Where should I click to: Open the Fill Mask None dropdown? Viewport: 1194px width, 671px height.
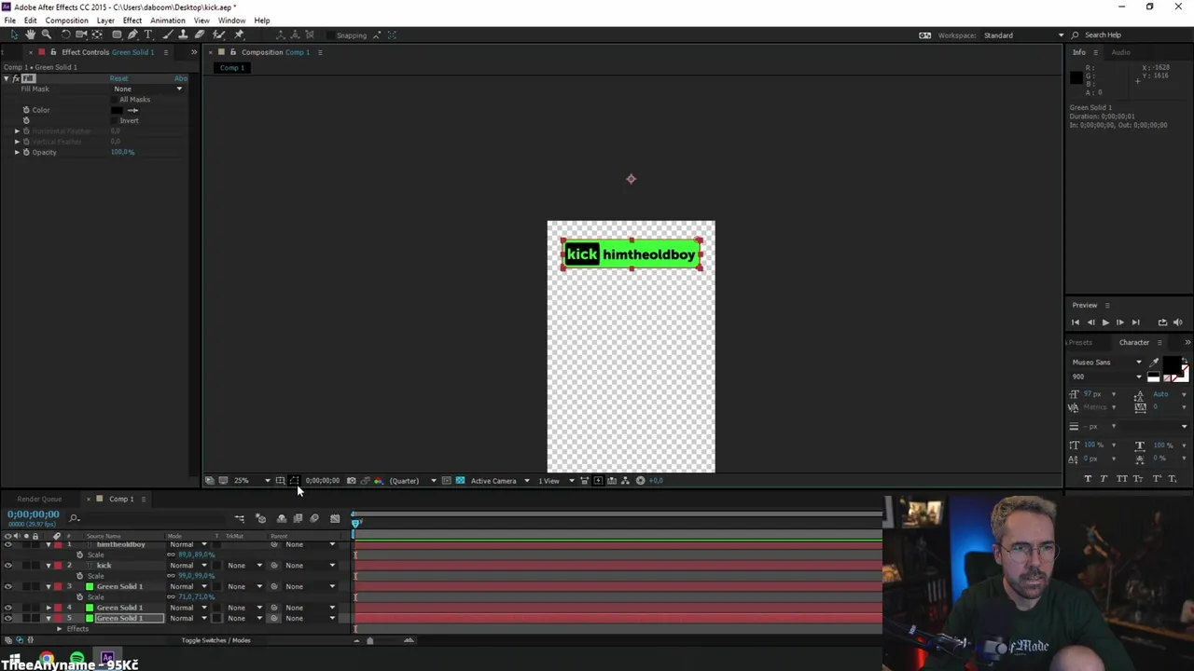click(148, 89)
